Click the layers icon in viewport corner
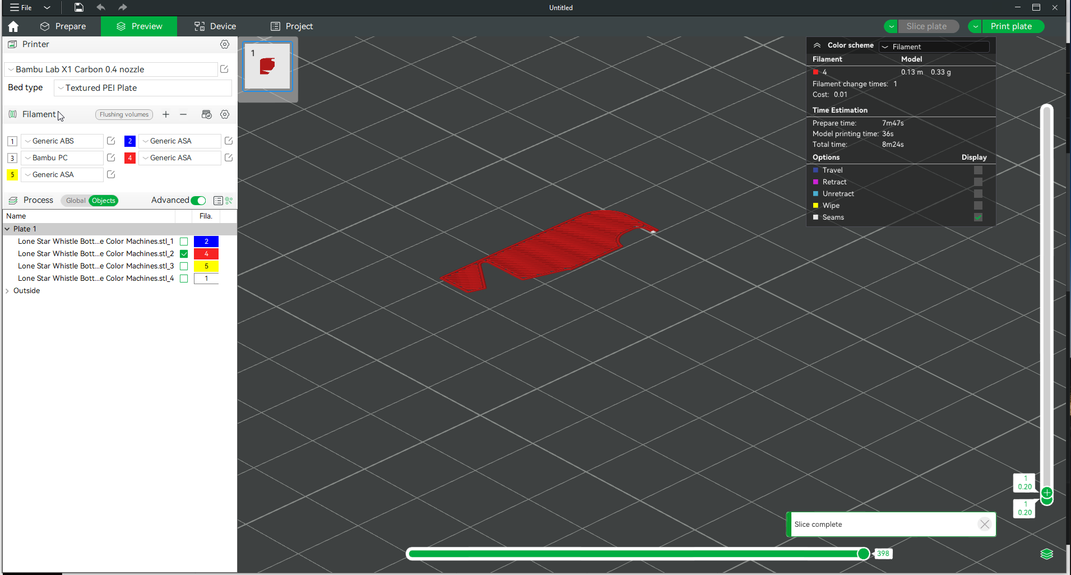 (1046, 554)
